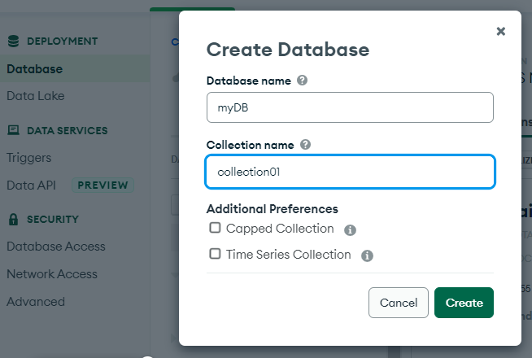532x358 pixels.
Task: Click help icon beside Database name
Action: tap(302, 81)
